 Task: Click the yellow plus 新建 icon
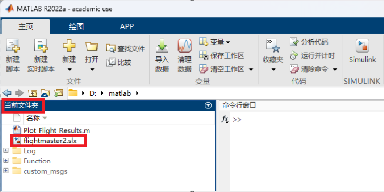click(69, 46)
